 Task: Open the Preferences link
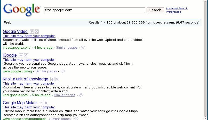[173, 12]
